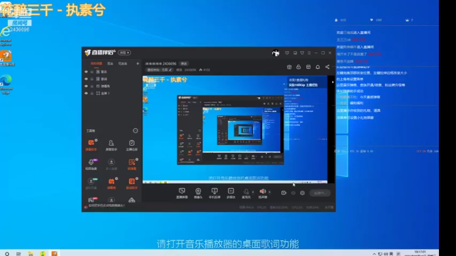Select the 歌词 source row
Screen dimensions: 456x256
pos(111,79)
